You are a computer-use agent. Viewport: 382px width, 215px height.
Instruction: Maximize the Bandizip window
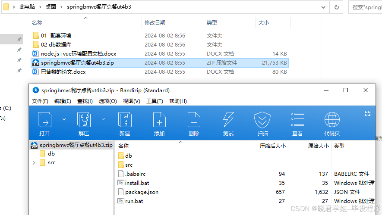click(346, 90)
